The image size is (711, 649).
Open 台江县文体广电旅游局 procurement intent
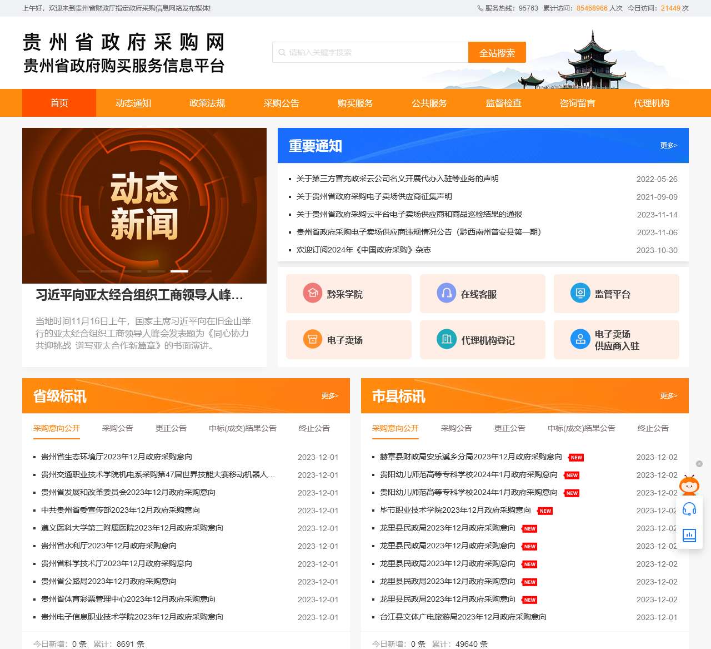coord(463,617)
